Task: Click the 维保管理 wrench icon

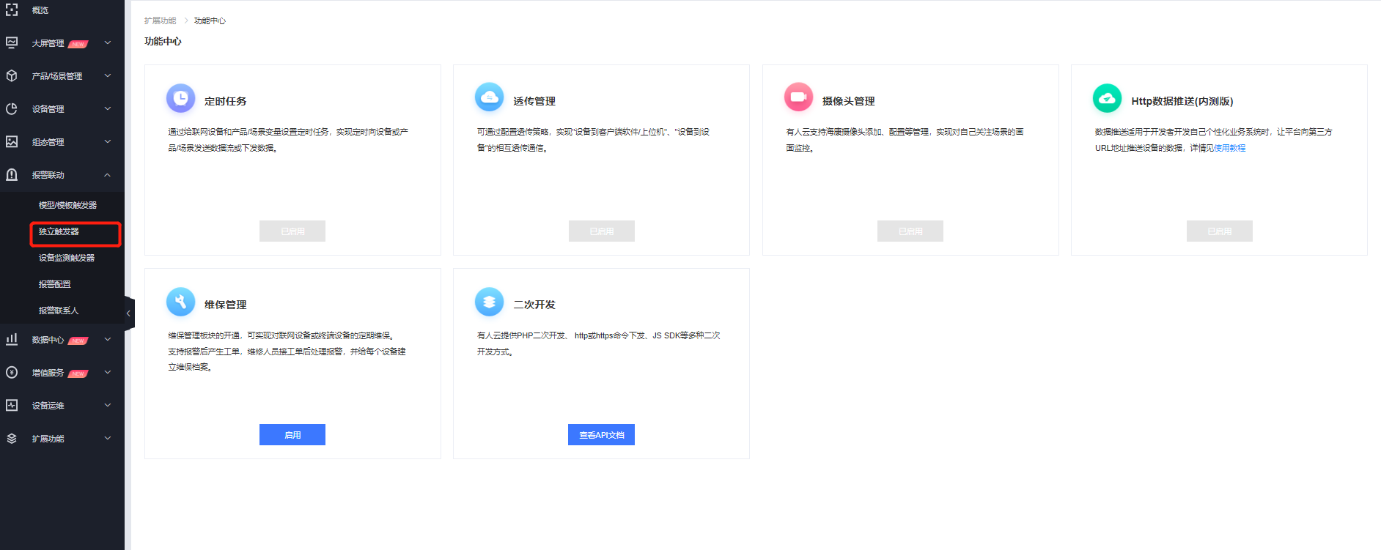Action: 180,302
